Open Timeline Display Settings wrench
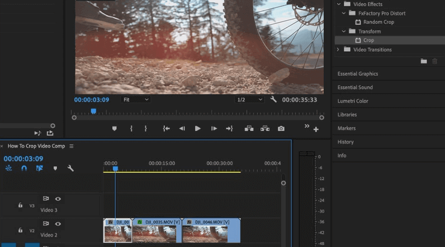Image resolution: width=445 pixels, height=247 pixels. pyautogui.click(x=70, y=168)
